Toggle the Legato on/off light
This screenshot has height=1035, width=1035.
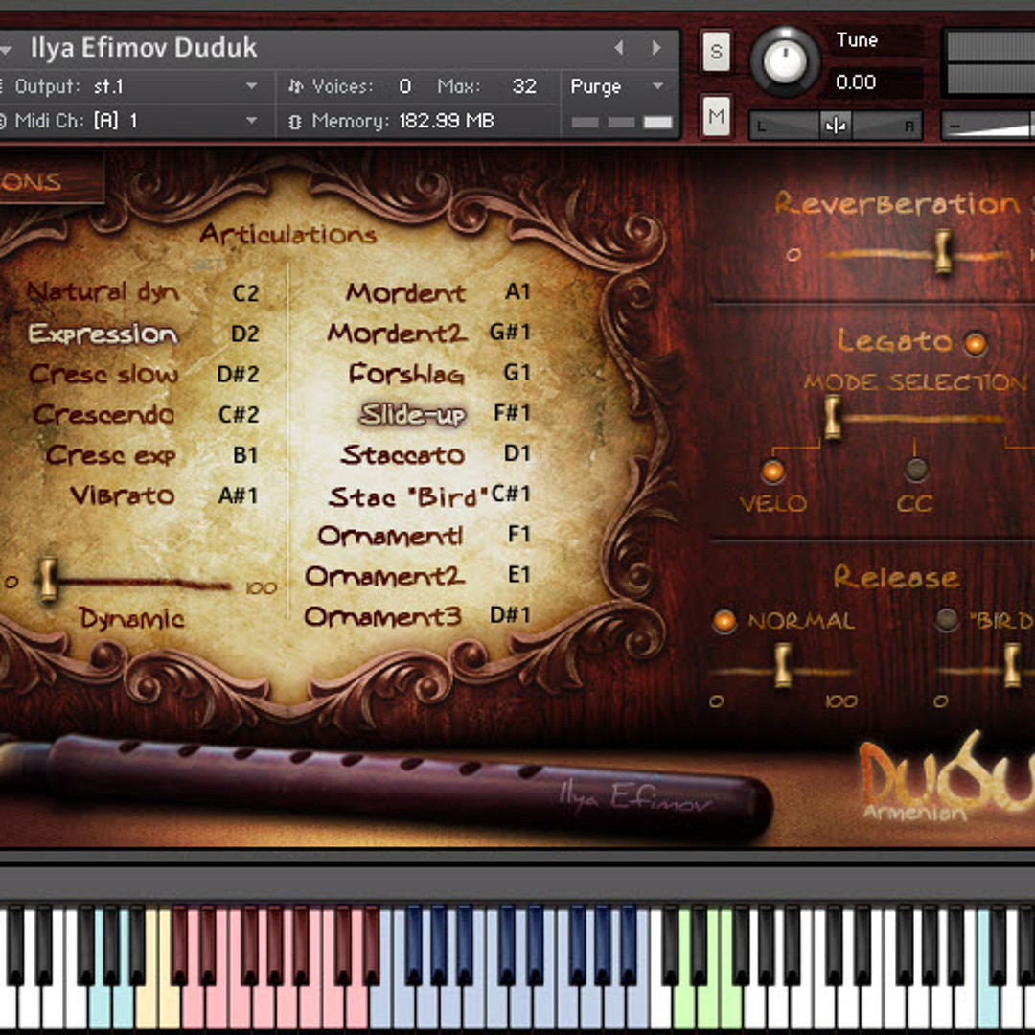[x=975, y=343]
